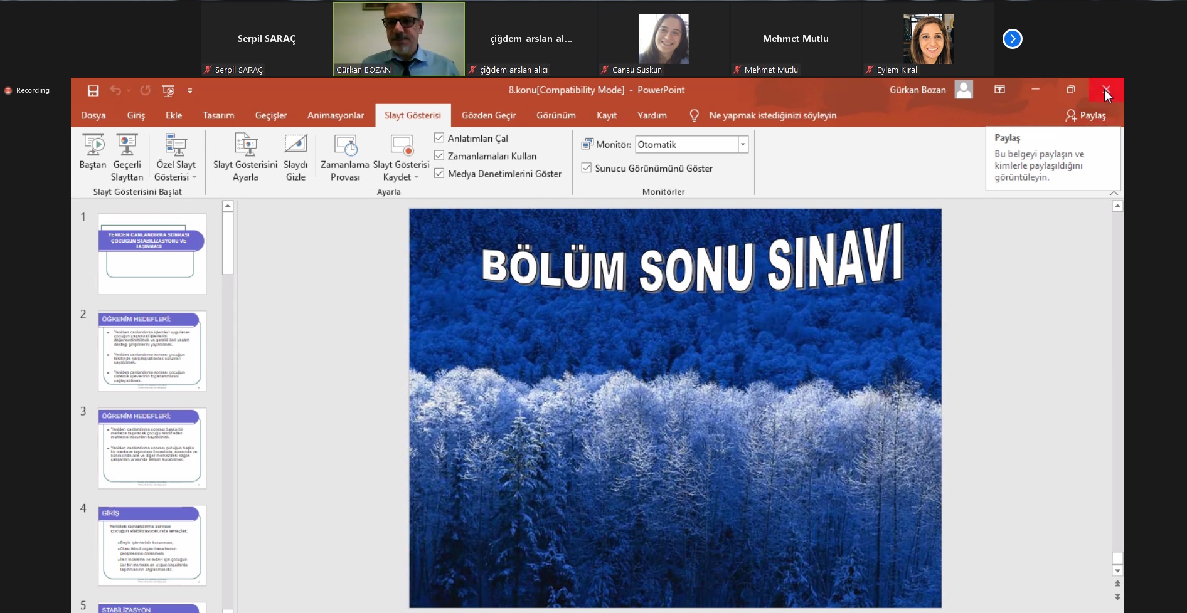This screenshot has width=1187, height=613.
Task: Switch to the Ekle ribbon tab
Action: [174, 115]
